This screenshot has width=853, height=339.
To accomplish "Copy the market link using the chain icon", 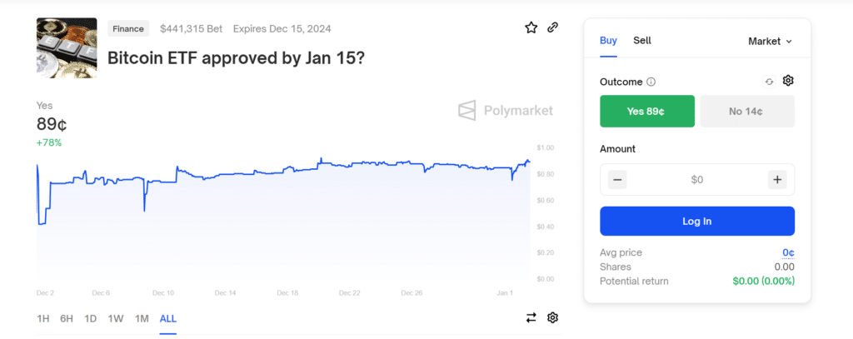I will (x=553, y=27).
